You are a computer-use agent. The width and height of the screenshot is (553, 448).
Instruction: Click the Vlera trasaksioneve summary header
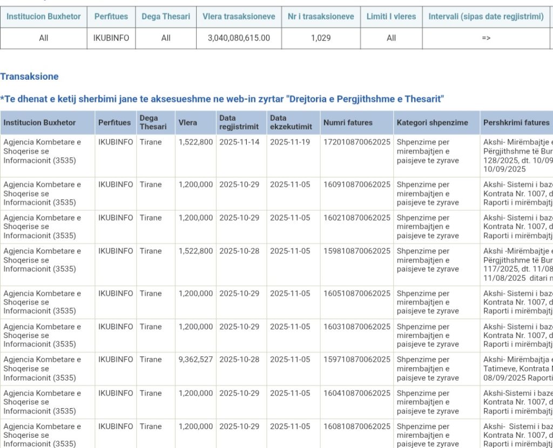(239, 16)
